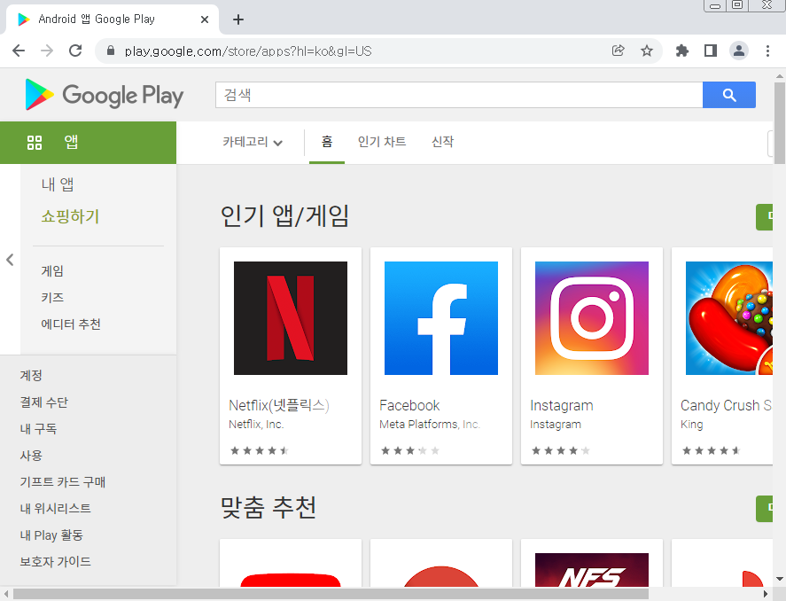Screen dimensions: 786x601
Task: Open 내 Play 활동 link
Action: [51, 535]
